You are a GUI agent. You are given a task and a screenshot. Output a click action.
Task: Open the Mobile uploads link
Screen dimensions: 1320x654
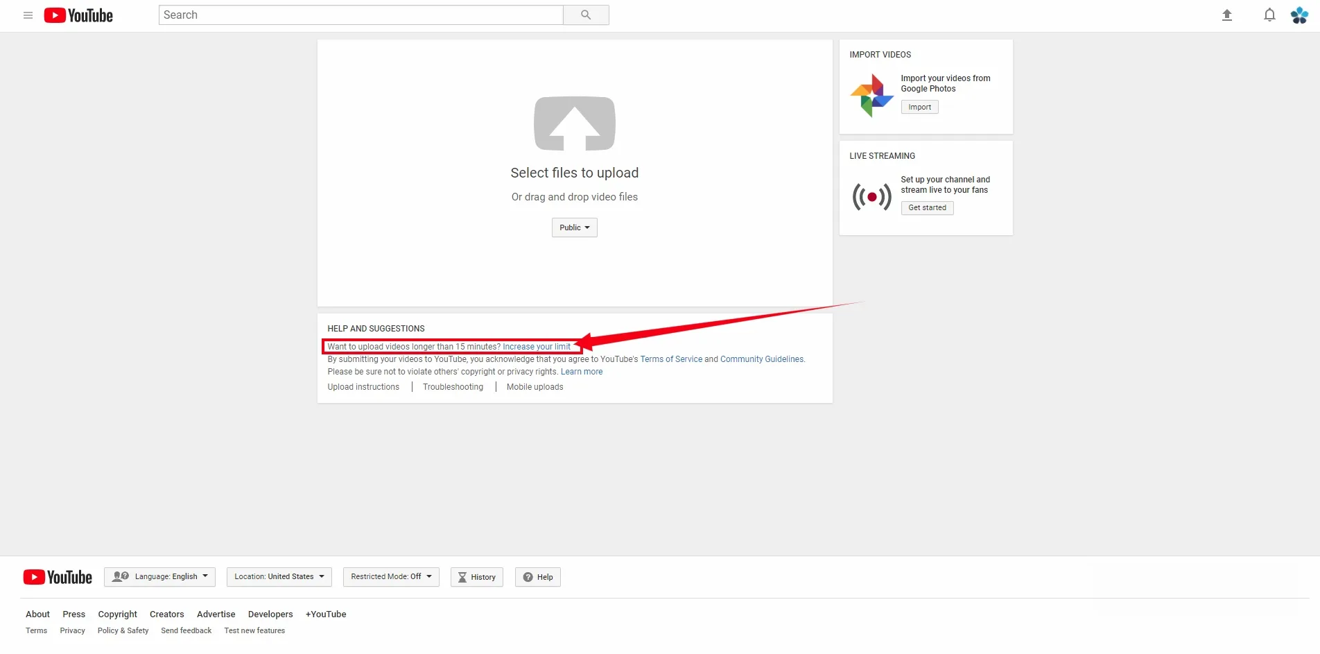click(535, 387)
